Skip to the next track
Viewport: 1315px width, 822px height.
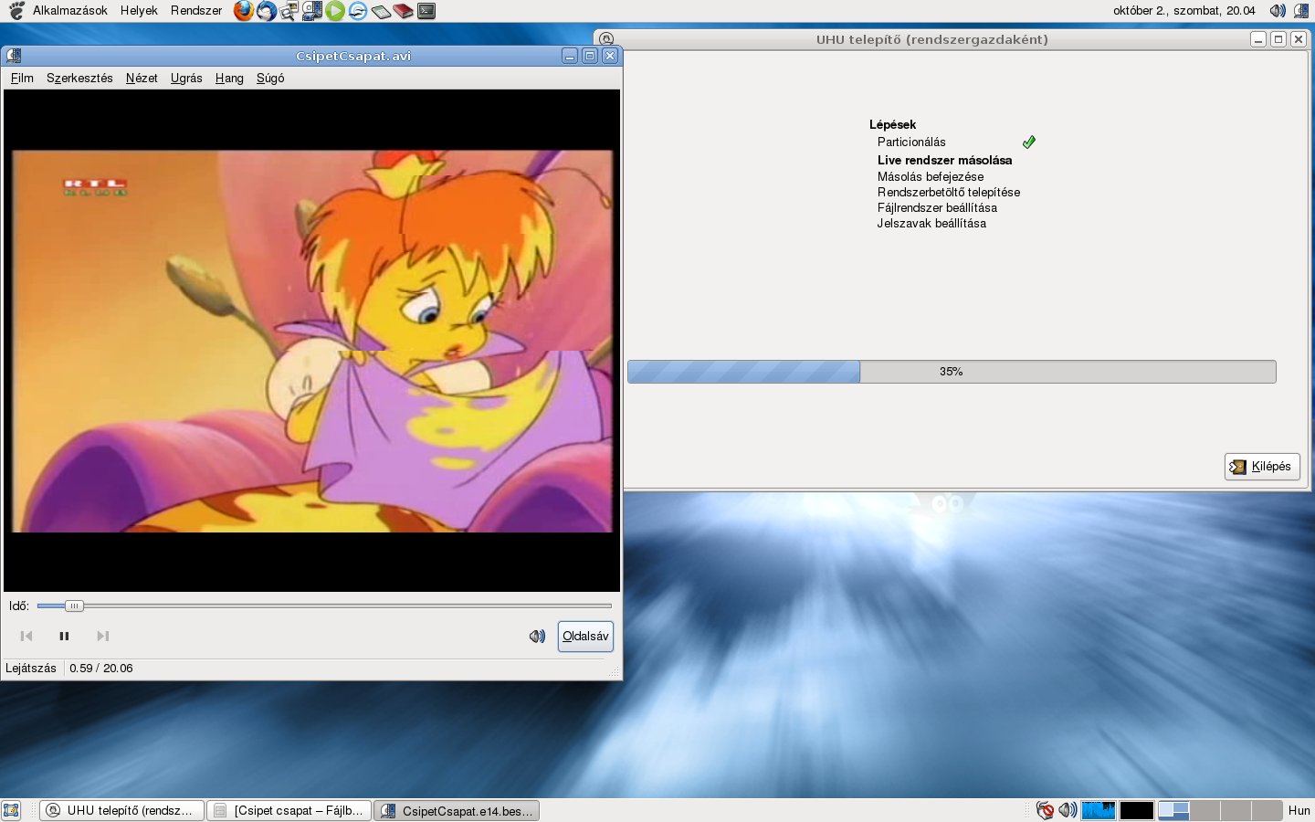point(102,636)
